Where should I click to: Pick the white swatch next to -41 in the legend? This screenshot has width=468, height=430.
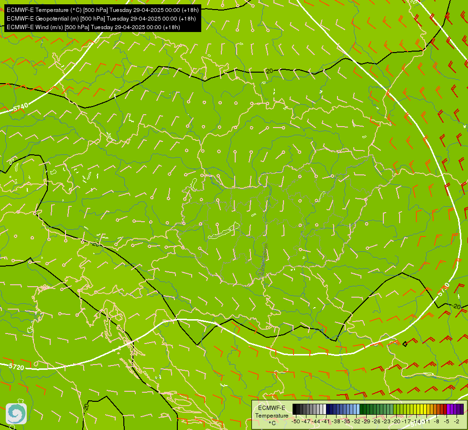(x=325, y=409)
